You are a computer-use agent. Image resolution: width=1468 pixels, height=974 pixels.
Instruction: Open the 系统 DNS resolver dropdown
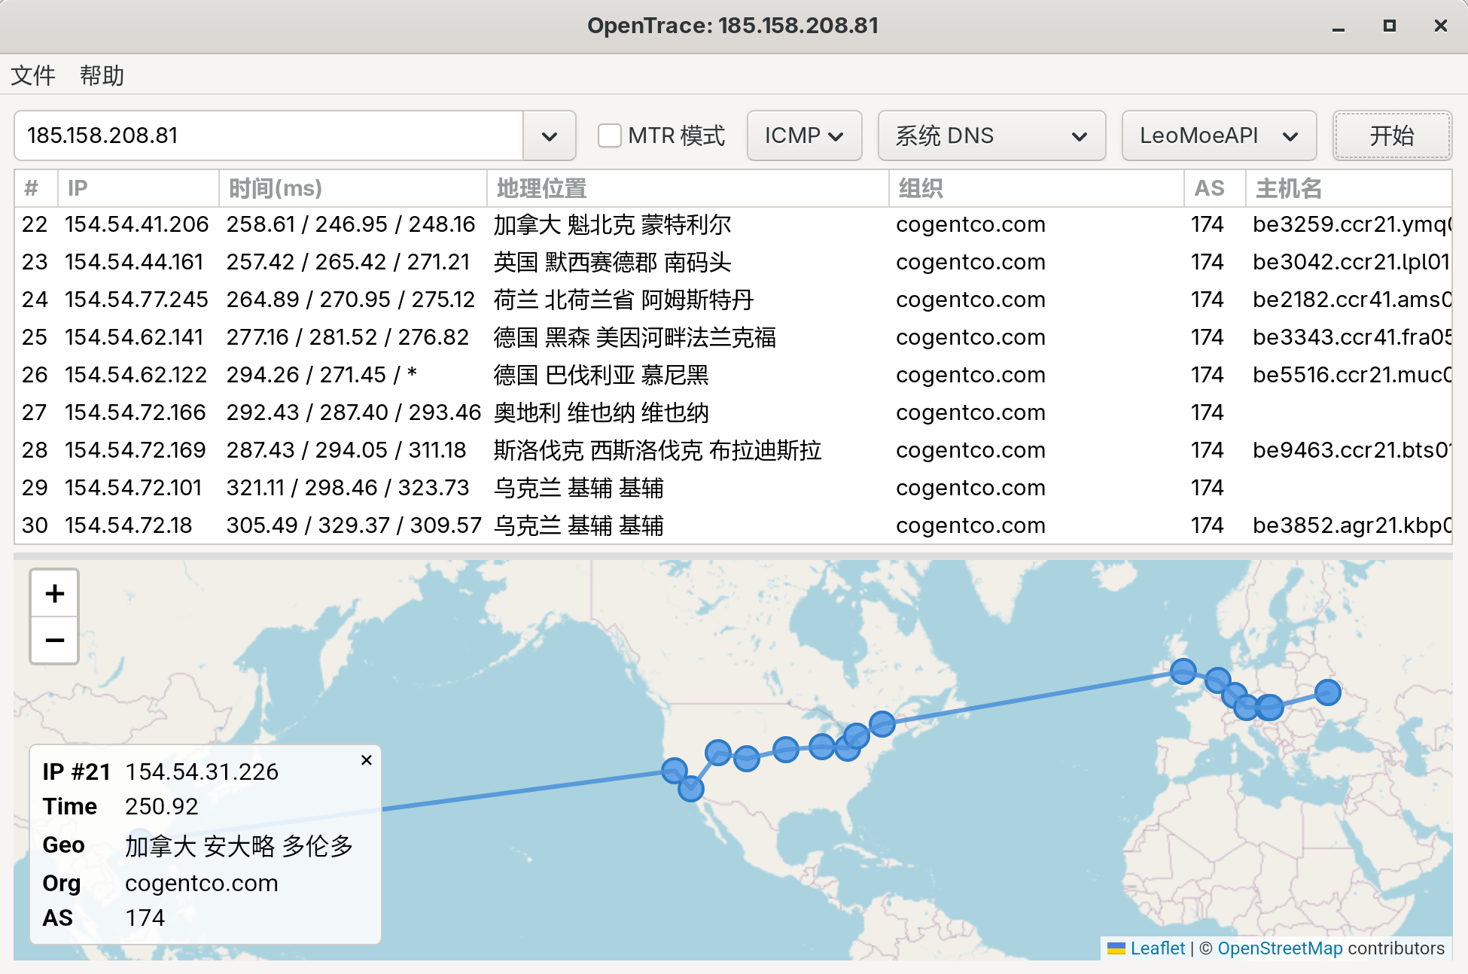pyautogui.click(x=991, y=135)
